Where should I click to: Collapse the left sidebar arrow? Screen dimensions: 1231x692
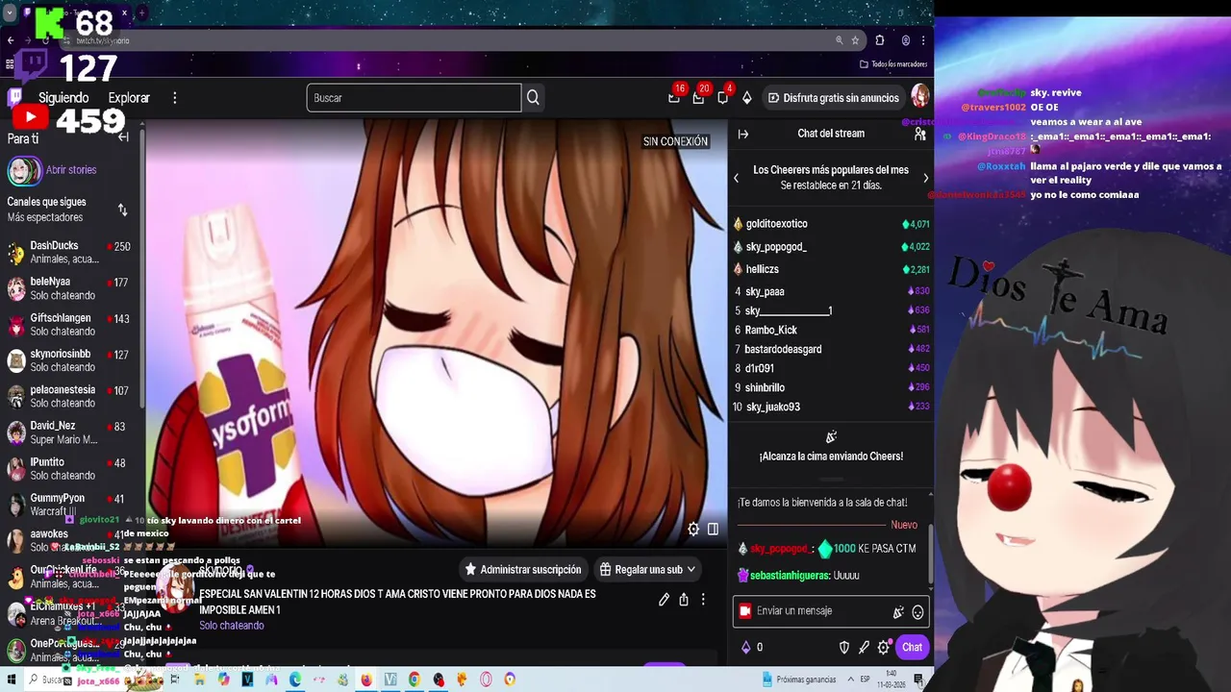[123, 137]
